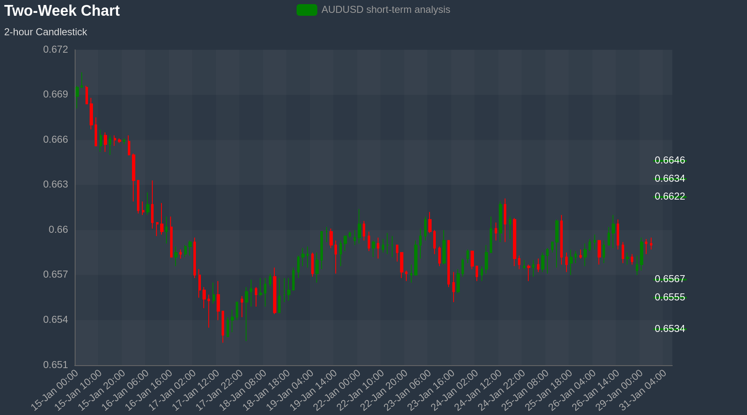Screen dimensions: 747x415
Task: Select the 0.6567 price level label
Action: click(x=670, y=279)
